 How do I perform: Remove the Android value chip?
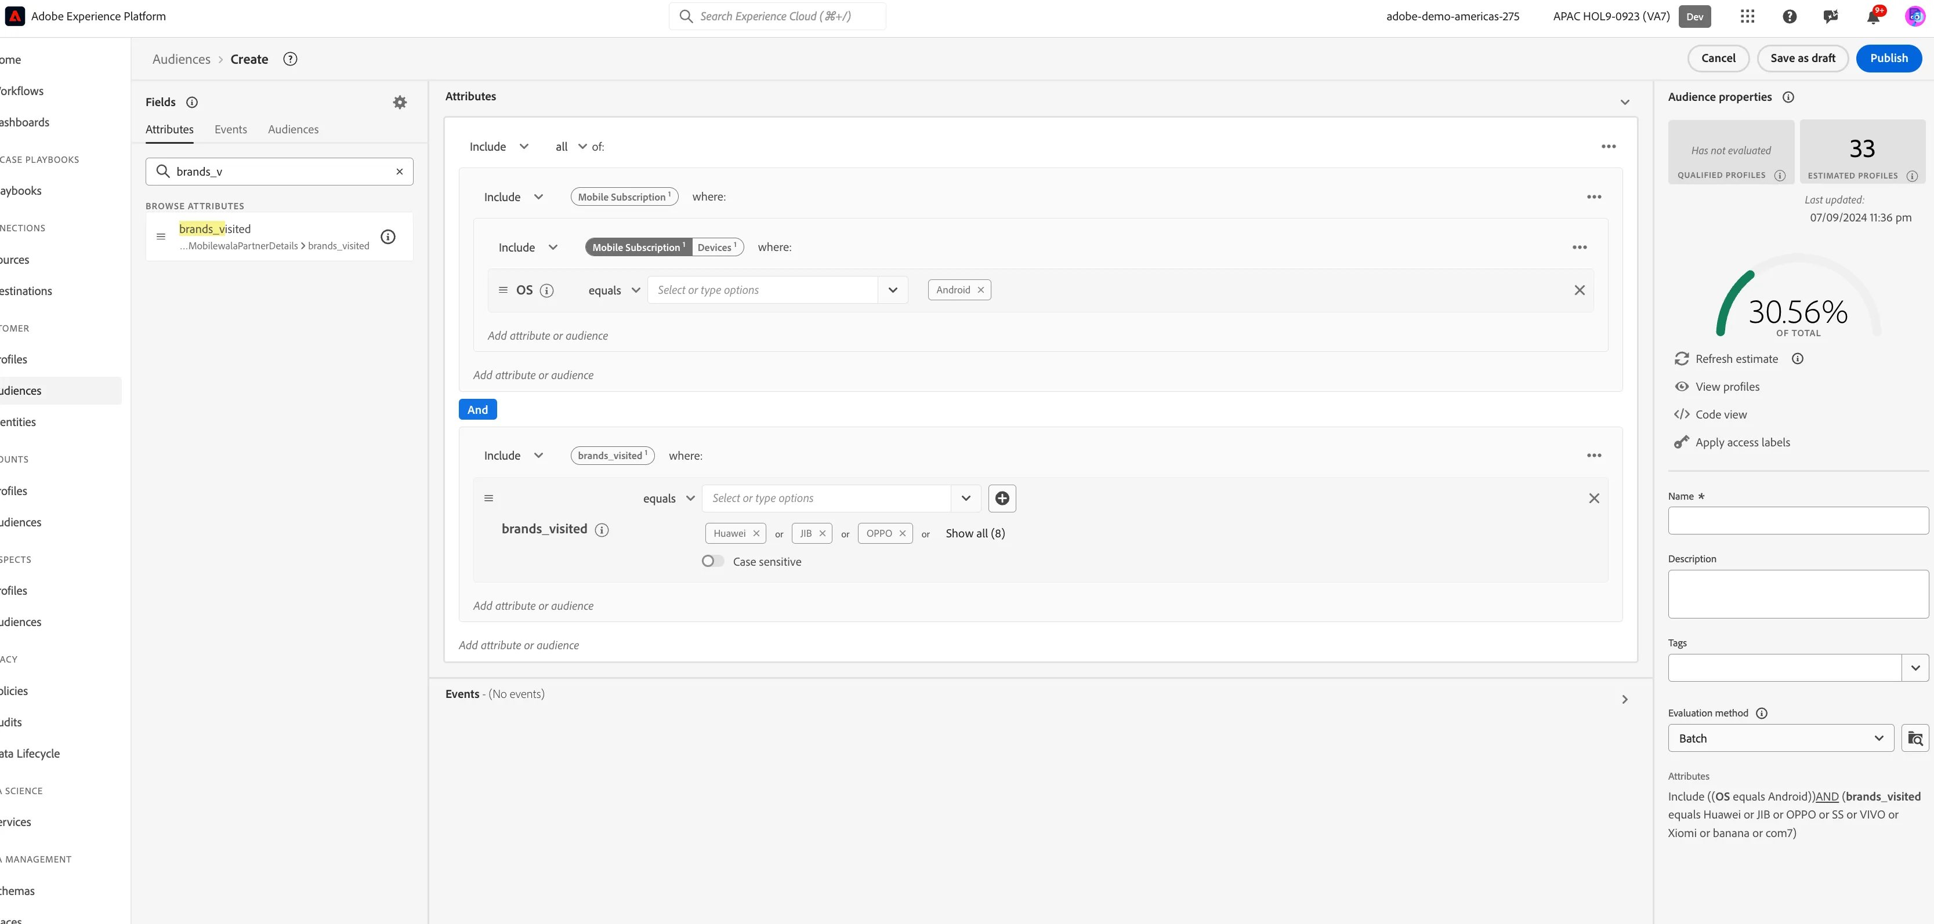(980, 289)
